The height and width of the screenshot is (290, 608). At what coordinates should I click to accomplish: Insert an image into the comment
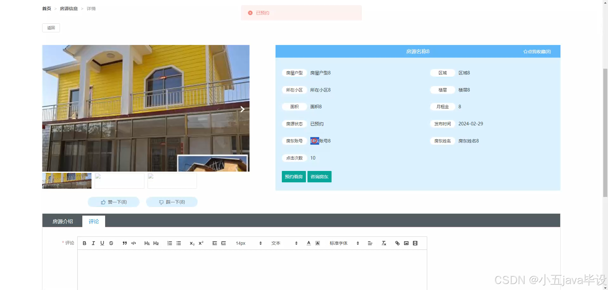click(406, 243)
